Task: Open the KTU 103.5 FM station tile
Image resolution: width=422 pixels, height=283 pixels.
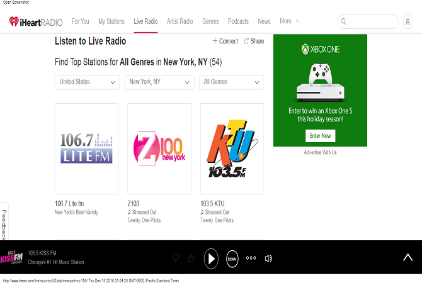Action: [232, 148]
